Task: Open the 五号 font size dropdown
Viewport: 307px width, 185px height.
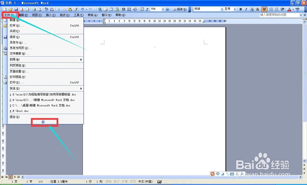Action: coord(235,9)
